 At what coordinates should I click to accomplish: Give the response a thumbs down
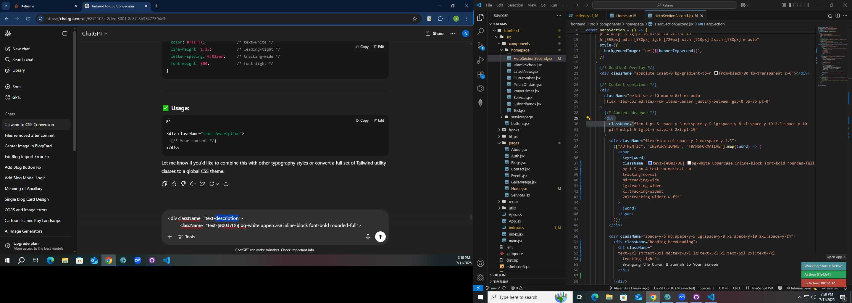coord(183,184)
